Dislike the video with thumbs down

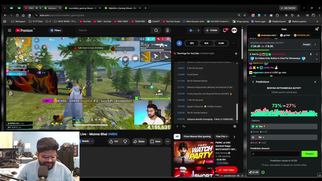(x=125, y=142)
